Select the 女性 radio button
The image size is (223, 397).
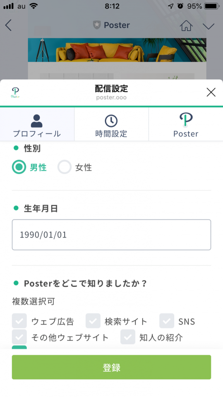point(65,167)
